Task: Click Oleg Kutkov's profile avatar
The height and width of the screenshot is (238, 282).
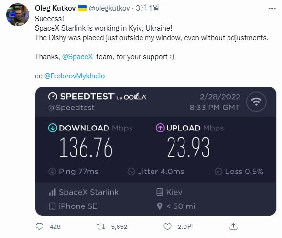Action: pyautogui.click(x=18, y=14)
